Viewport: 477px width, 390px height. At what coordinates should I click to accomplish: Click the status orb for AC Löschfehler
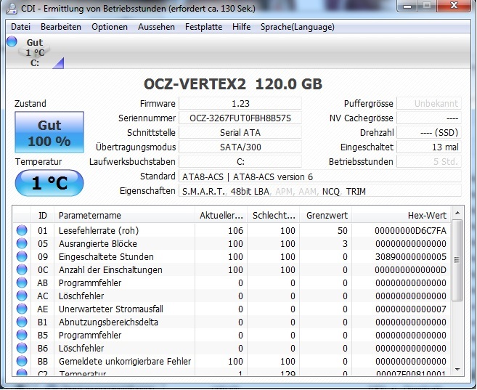(x=22, y=296)
